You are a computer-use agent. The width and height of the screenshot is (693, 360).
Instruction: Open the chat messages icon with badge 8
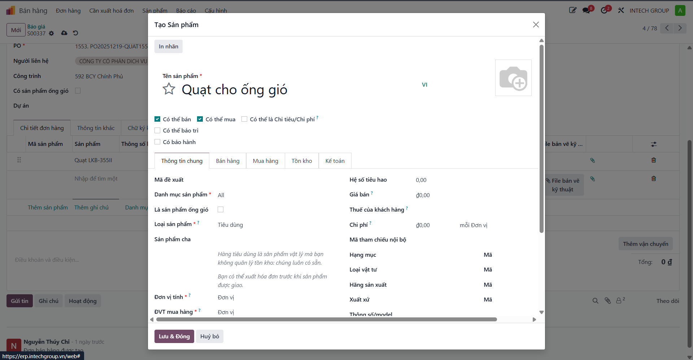point(587,10)
